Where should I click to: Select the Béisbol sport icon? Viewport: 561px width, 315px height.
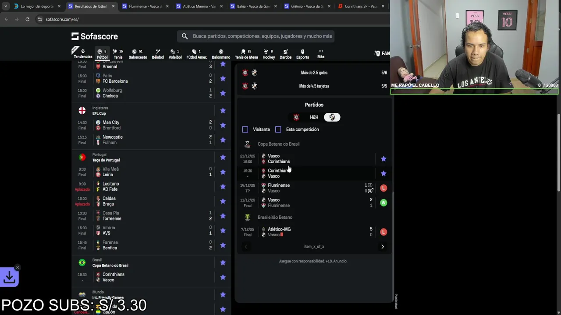pos(158,53)
